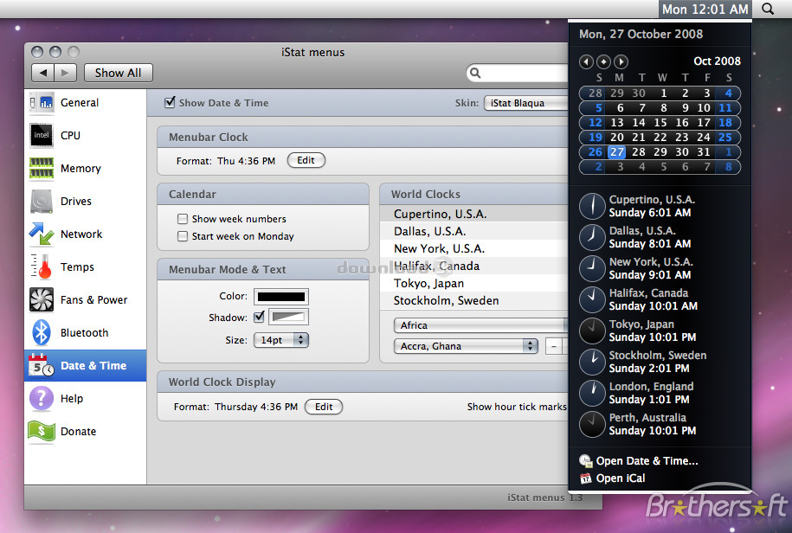
Task: Click the Show All toolbar button
Action: [x=118, y=73]
